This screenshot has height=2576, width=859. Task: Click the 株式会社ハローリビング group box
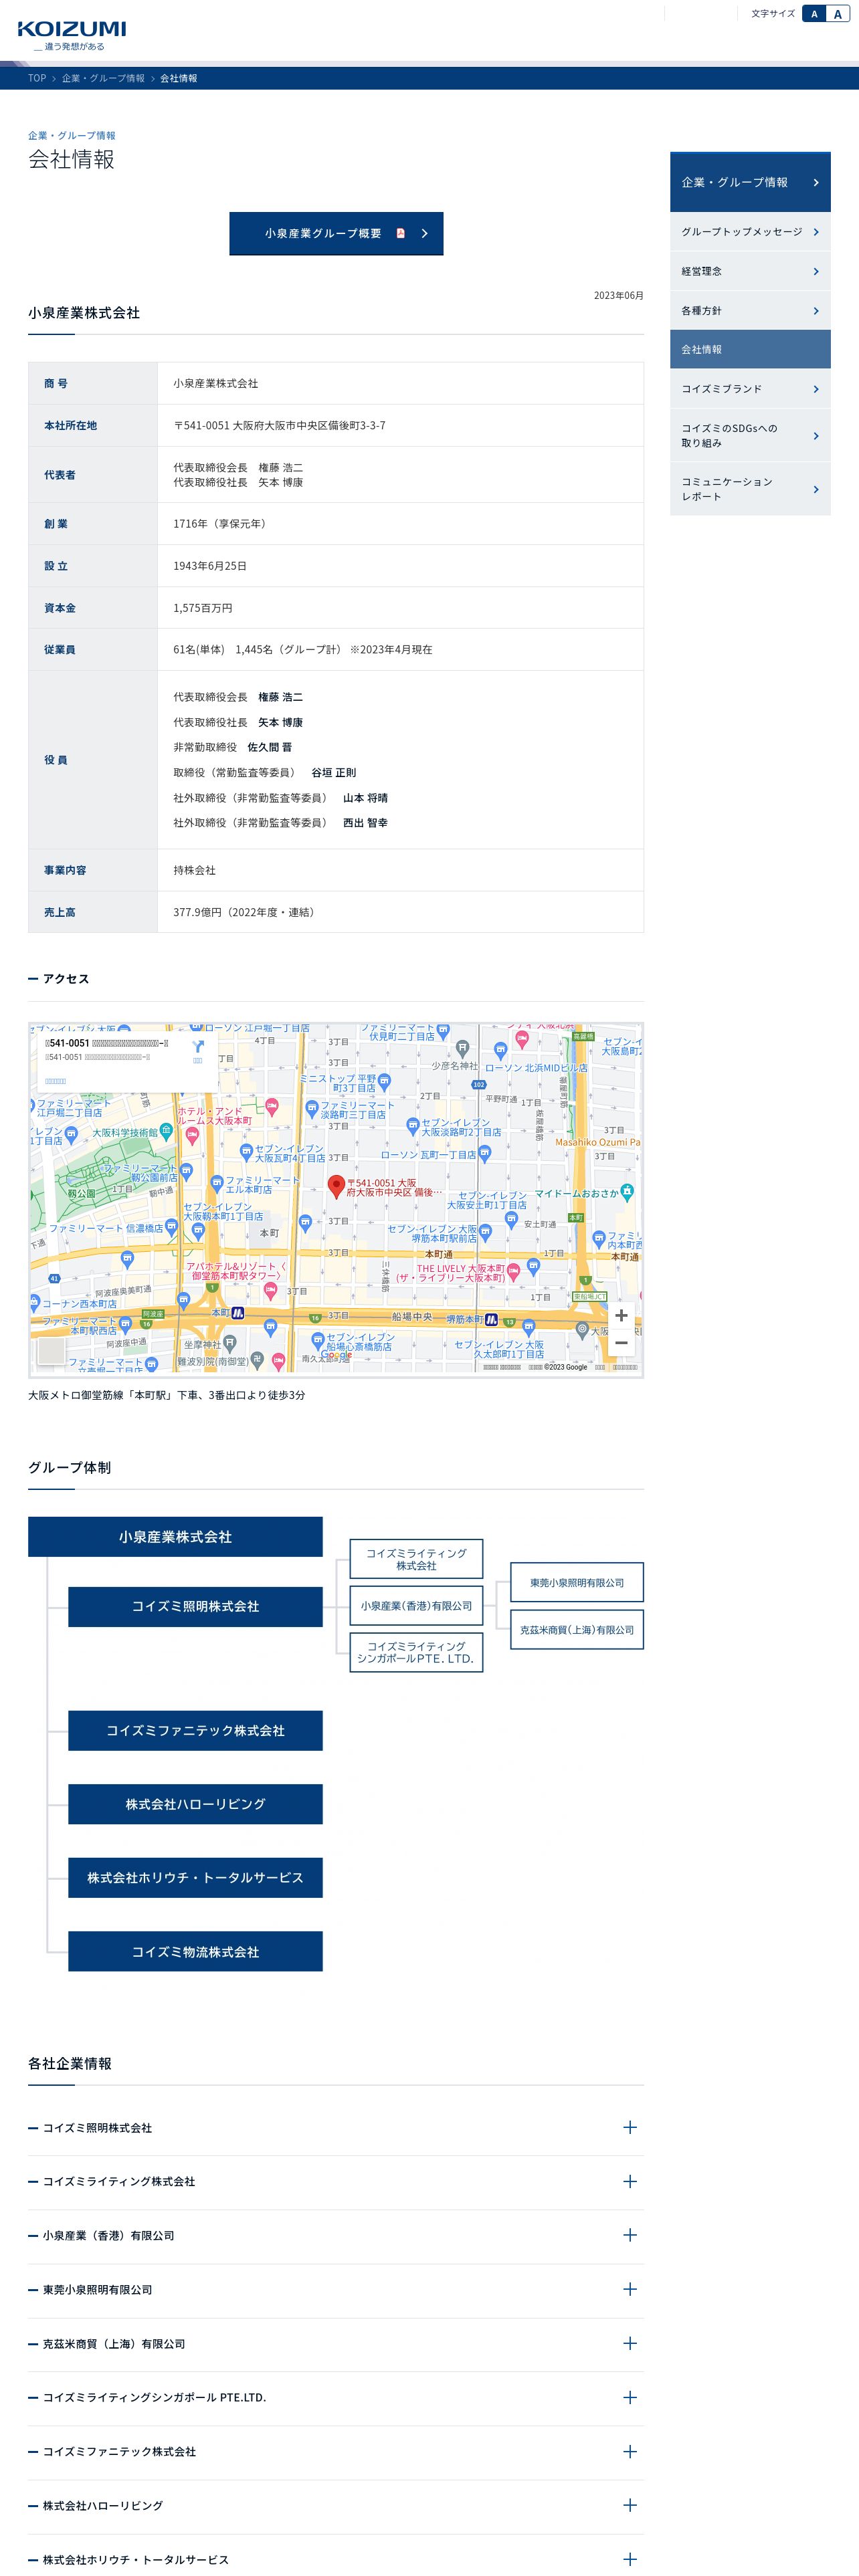pyautogui.click(x=195, y=1804)
